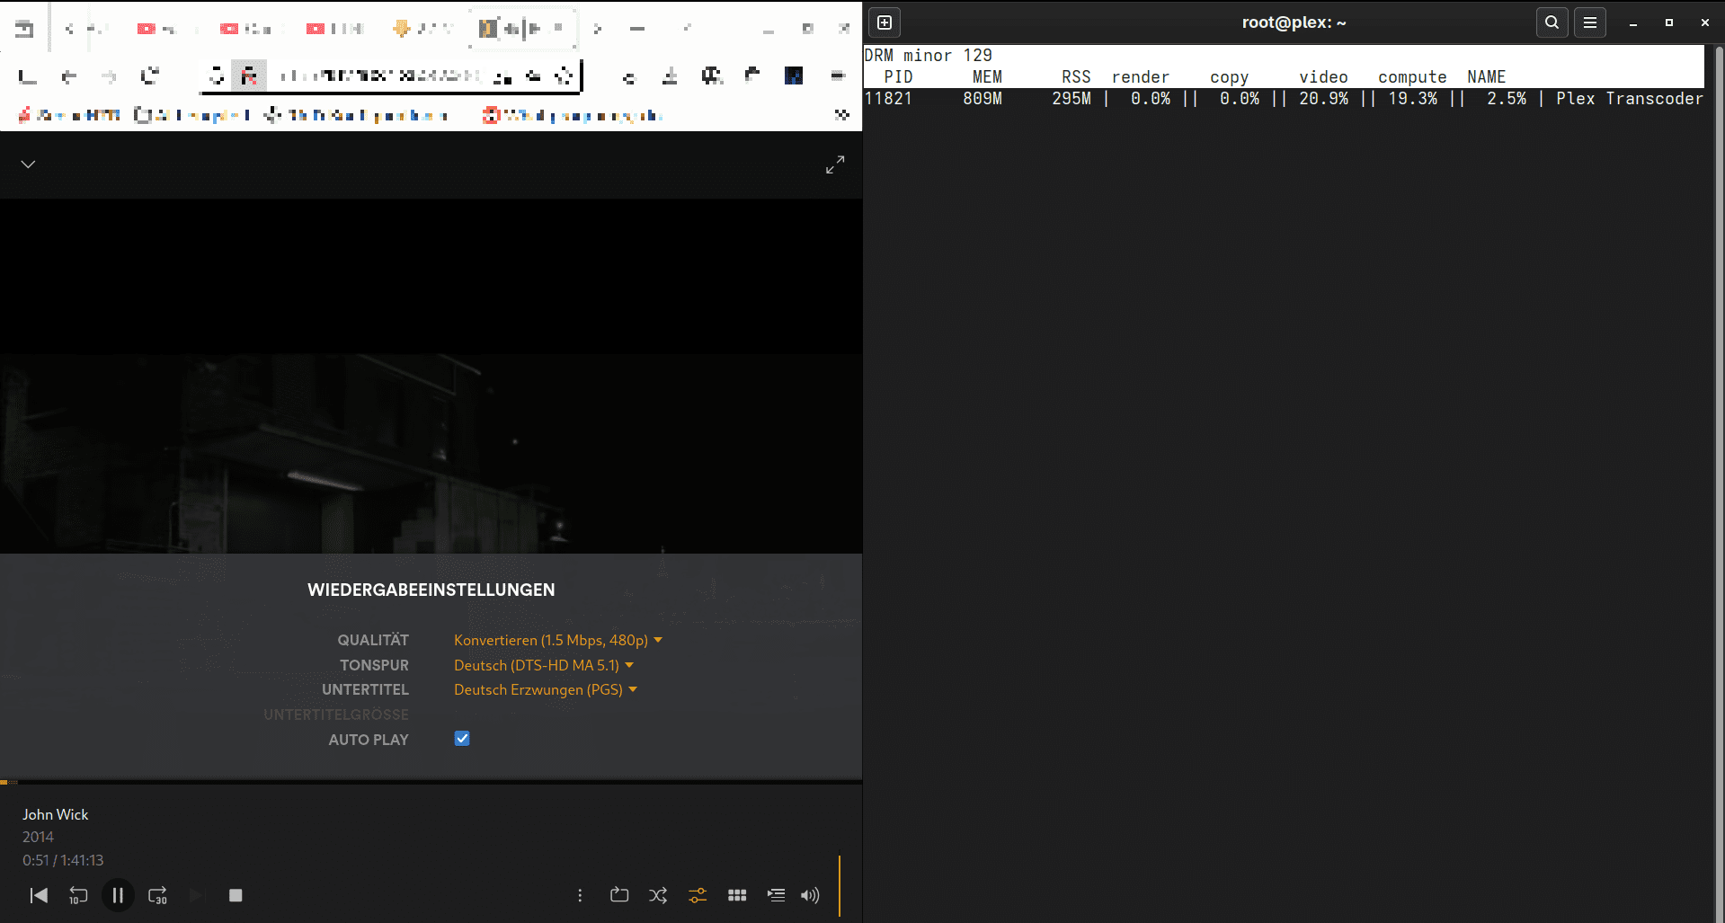Click the terminal vertical scrollbar
The image size is (1725, 923).
point(1719,484)
